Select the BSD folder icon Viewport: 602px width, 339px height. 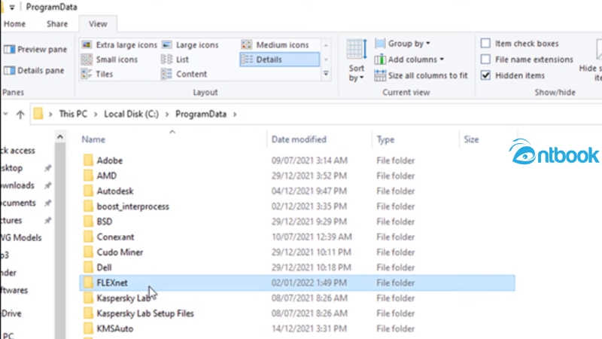coord(88,221)
